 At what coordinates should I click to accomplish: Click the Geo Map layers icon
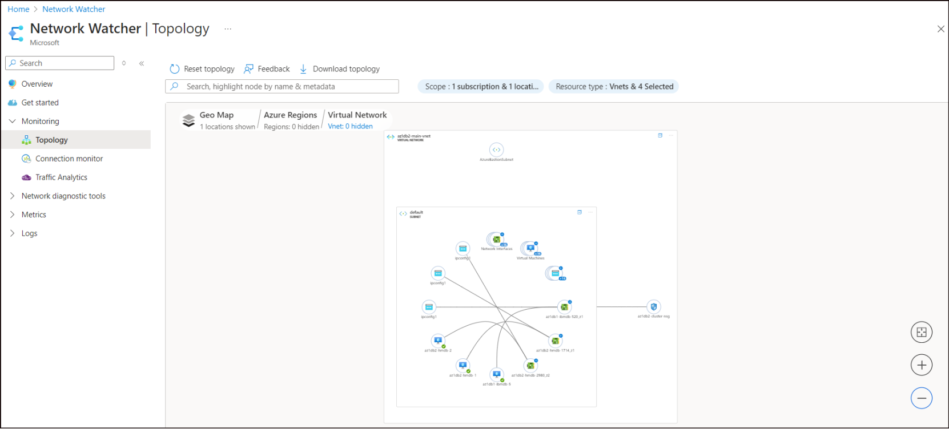click(188, 120)
